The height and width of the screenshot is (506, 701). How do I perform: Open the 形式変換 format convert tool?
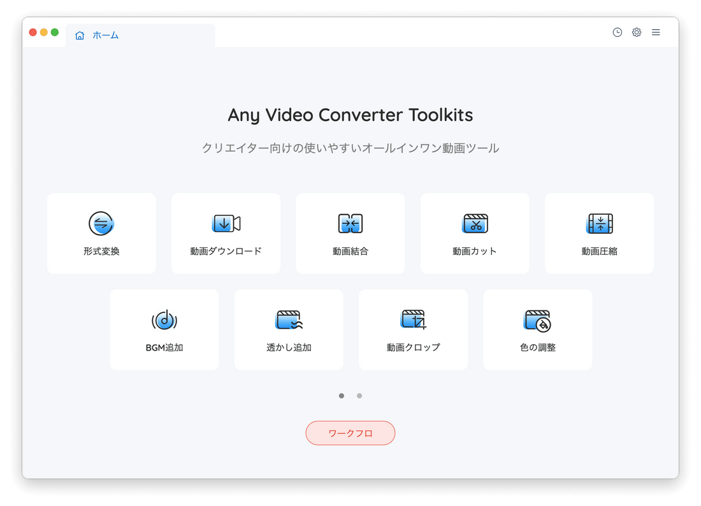coord(101,233)
